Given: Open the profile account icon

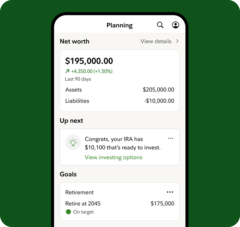Looking at the screenshot, I should [x=175, y=25].
